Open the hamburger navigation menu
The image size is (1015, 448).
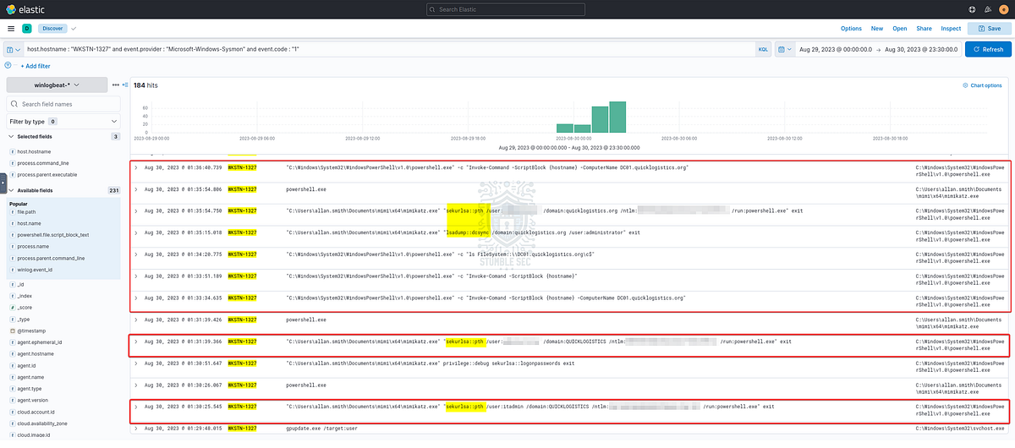pos(10,28)
